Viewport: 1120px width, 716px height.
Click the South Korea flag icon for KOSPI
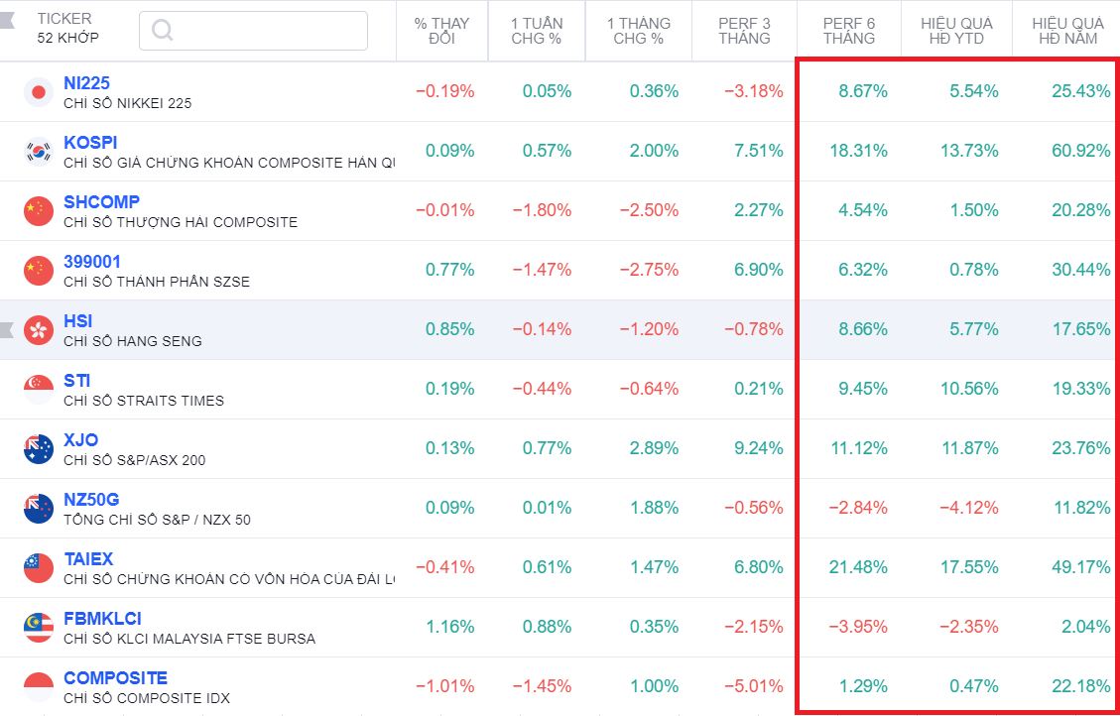[x=39, y=152]
